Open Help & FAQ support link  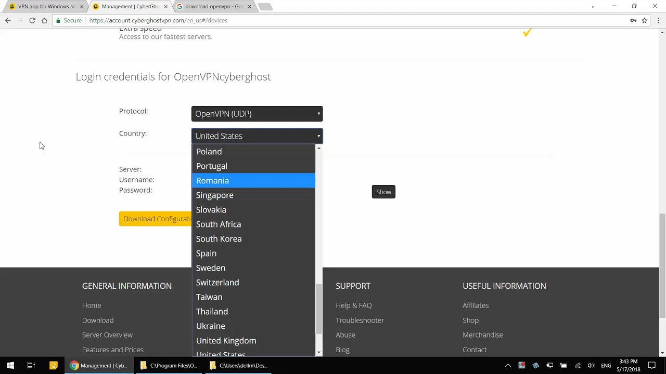pyautogui.click(x=354, y=305)
